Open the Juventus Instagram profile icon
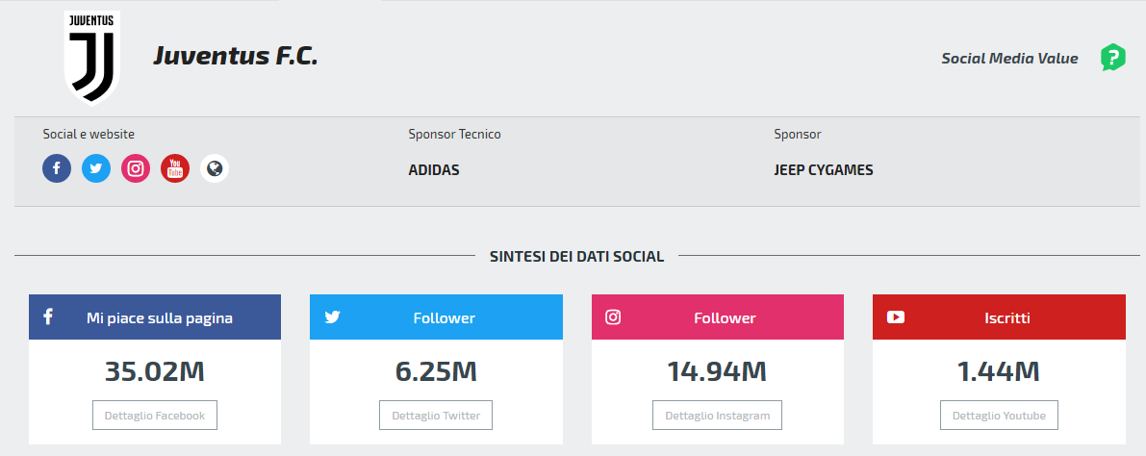1146x456 pixels. pyautogui.click(x=136, y=168)
